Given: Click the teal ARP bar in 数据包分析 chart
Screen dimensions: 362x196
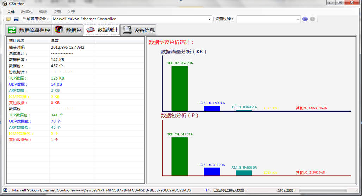Looking at the screenshot, I should point(244,173).
